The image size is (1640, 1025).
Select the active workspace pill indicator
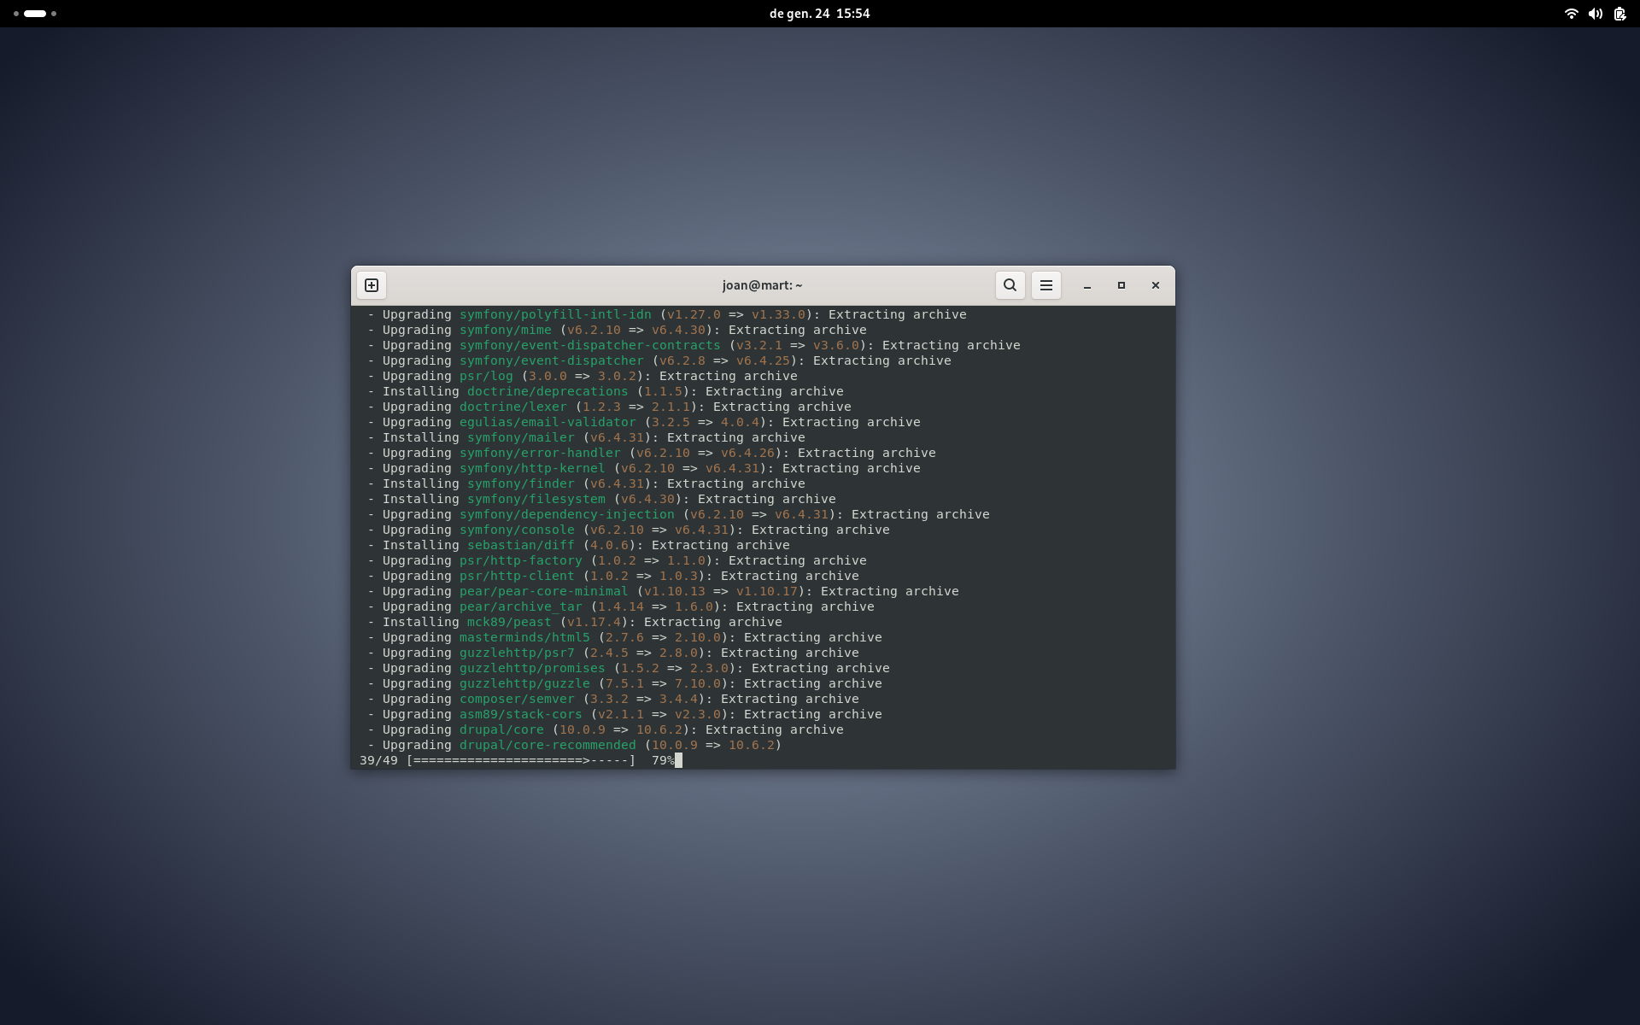click(x=34, y=14)
